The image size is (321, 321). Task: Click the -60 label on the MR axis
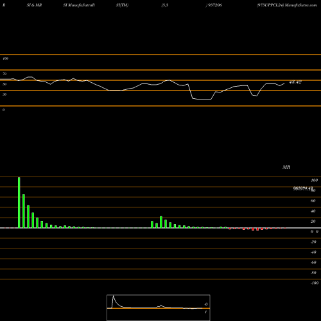(x=313, y=263)
